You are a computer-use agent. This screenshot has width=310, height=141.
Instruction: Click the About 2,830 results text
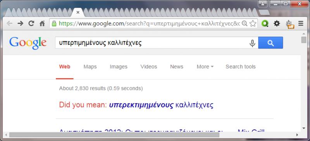pyautogui.click(x=101, y=88)
